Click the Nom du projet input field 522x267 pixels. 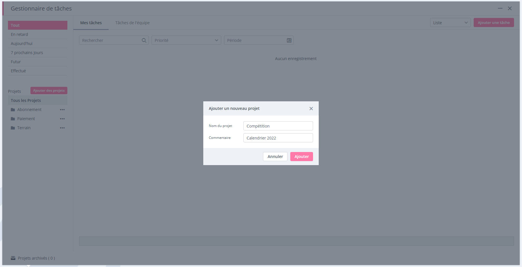278,126
